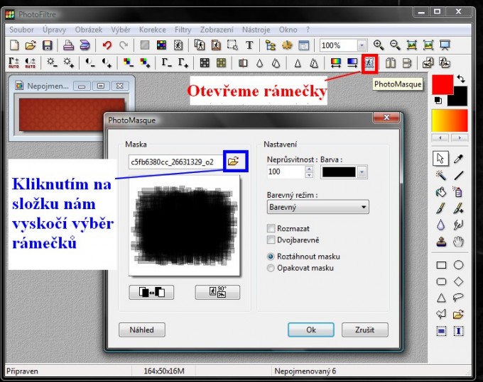Screen dimensions: 483x382
Task: Select the Brush tool
Action: pos(441,208)
